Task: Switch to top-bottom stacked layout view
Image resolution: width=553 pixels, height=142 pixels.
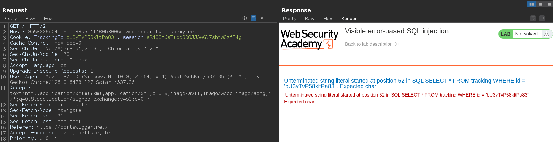Action: [541, 4]
